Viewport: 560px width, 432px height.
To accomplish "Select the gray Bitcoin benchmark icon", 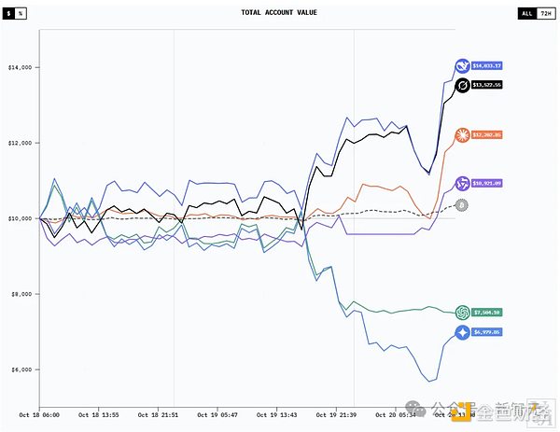I will pos(461,203).
